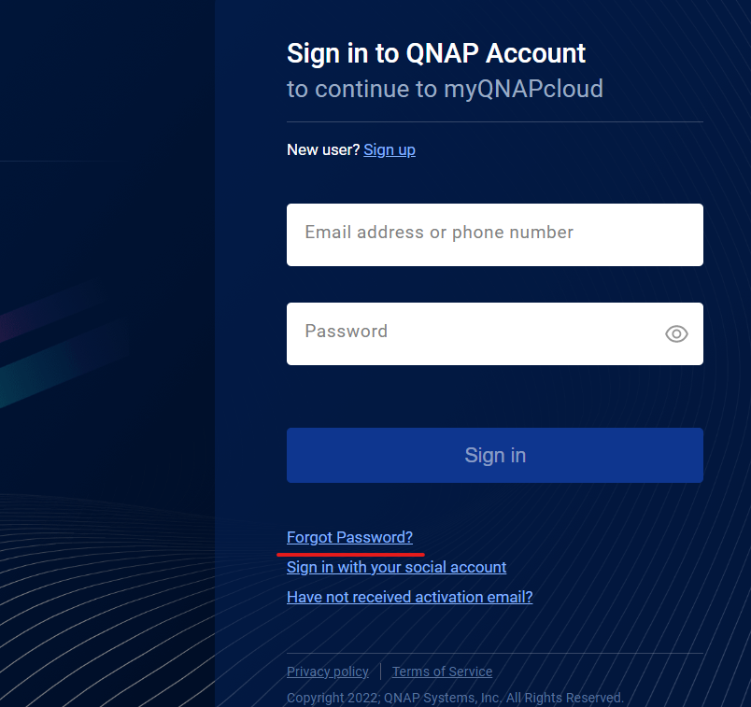Click the horizontal line above Privacy policy
Image resolution: width=751 pixels, height=707 pixels.
tap(494, 653)
